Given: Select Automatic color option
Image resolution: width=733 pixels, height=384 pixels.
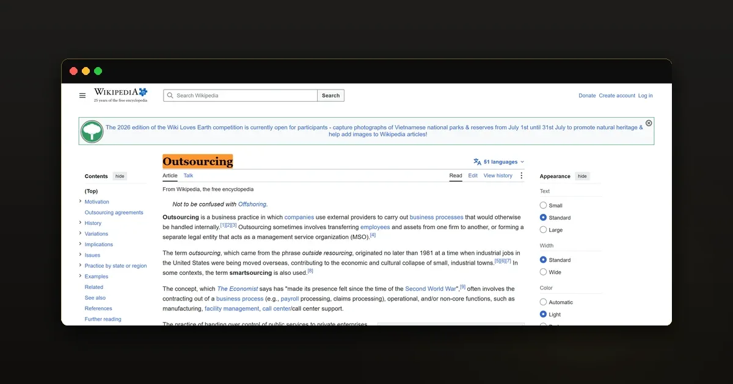Looking at the screenshot, I should [x=543, y=302].
